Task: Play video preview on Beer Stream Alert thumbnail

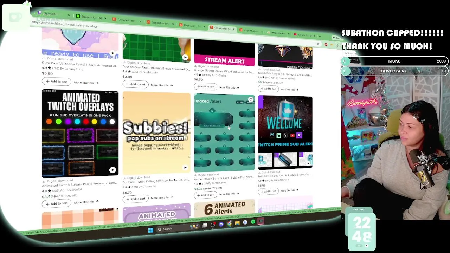Action: point(185,57)
